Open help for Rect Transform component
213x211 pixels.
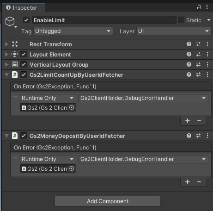pyautogui.click(x=189, y=44)
